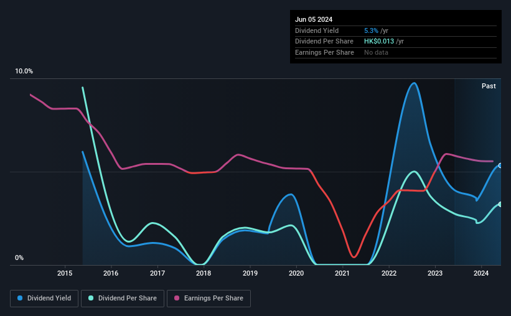Click the 2023 x-axis label
The image size is (511, 316).
pyautogui.click(x=435, y=273)
